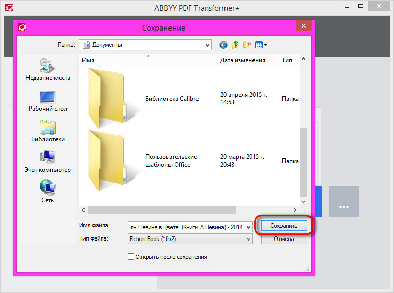Click the ellipsis tile in main window
The image size is (394, 293).
(x=344, y=201)
